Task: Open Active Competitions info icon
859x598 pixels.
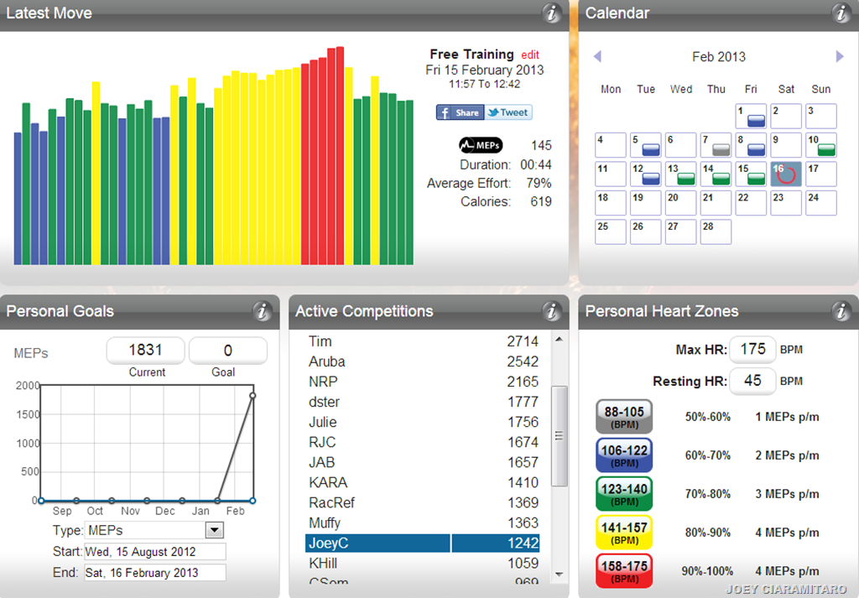Action: (x=551, y=312)
